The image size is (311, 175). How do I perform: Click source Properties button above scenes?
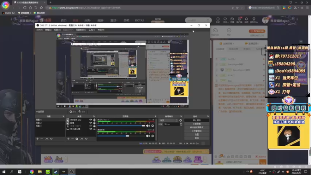coord(73,112)
